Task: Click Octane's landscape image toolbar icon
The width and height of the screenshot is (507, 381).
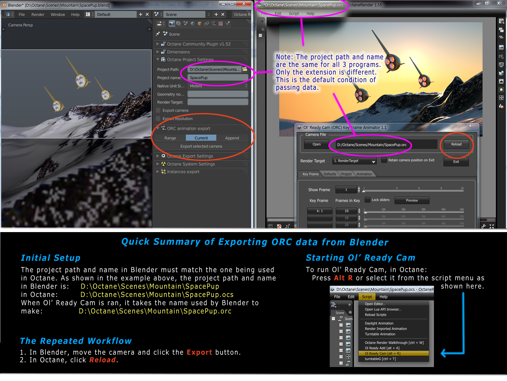Action: 501,47
